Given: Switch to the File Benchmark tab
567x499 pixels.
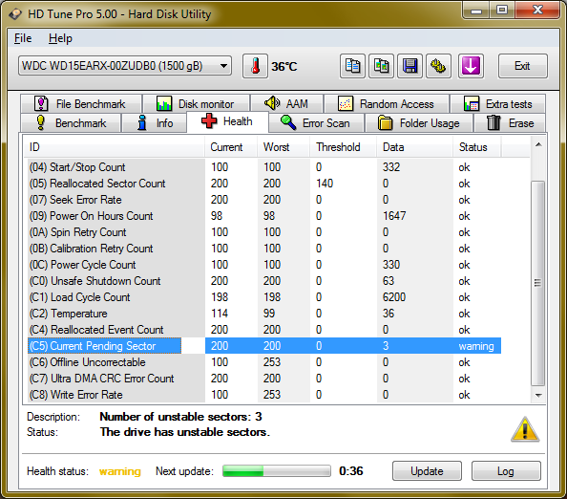Looking at the screenshot, I should click(81, 104).
